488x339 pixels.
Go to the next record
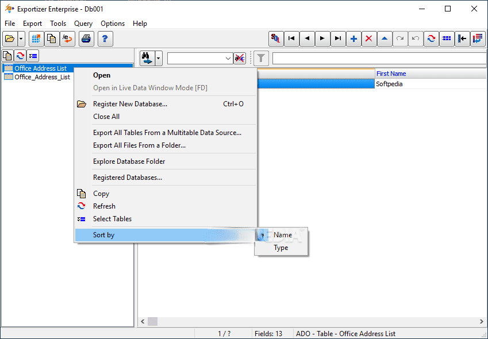pyautogui.click(x=322, y=39)
